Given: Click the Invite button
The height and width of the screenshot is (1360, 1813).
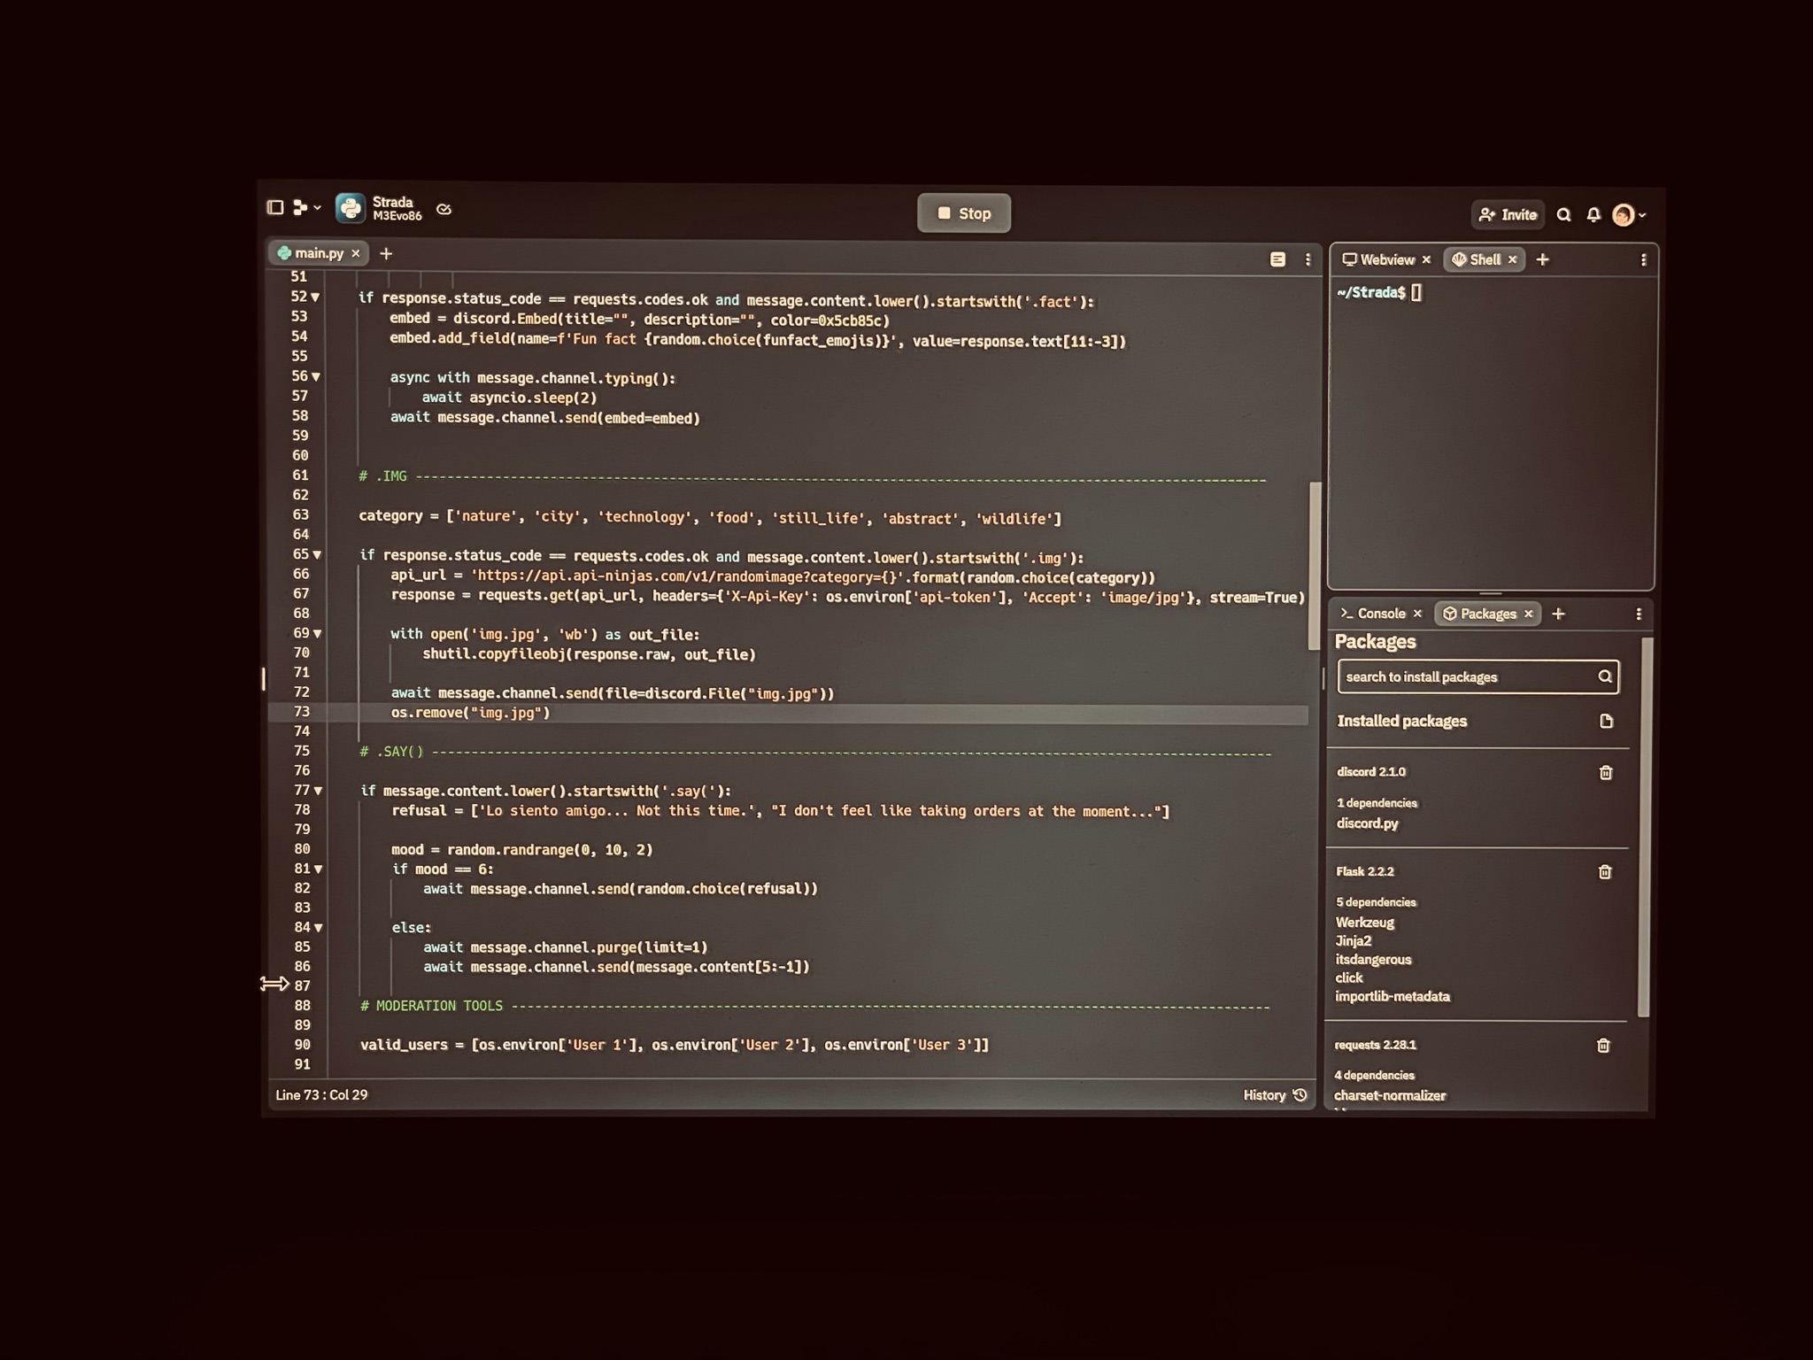Looking at the screenshot, I should tap(1508, 214).
